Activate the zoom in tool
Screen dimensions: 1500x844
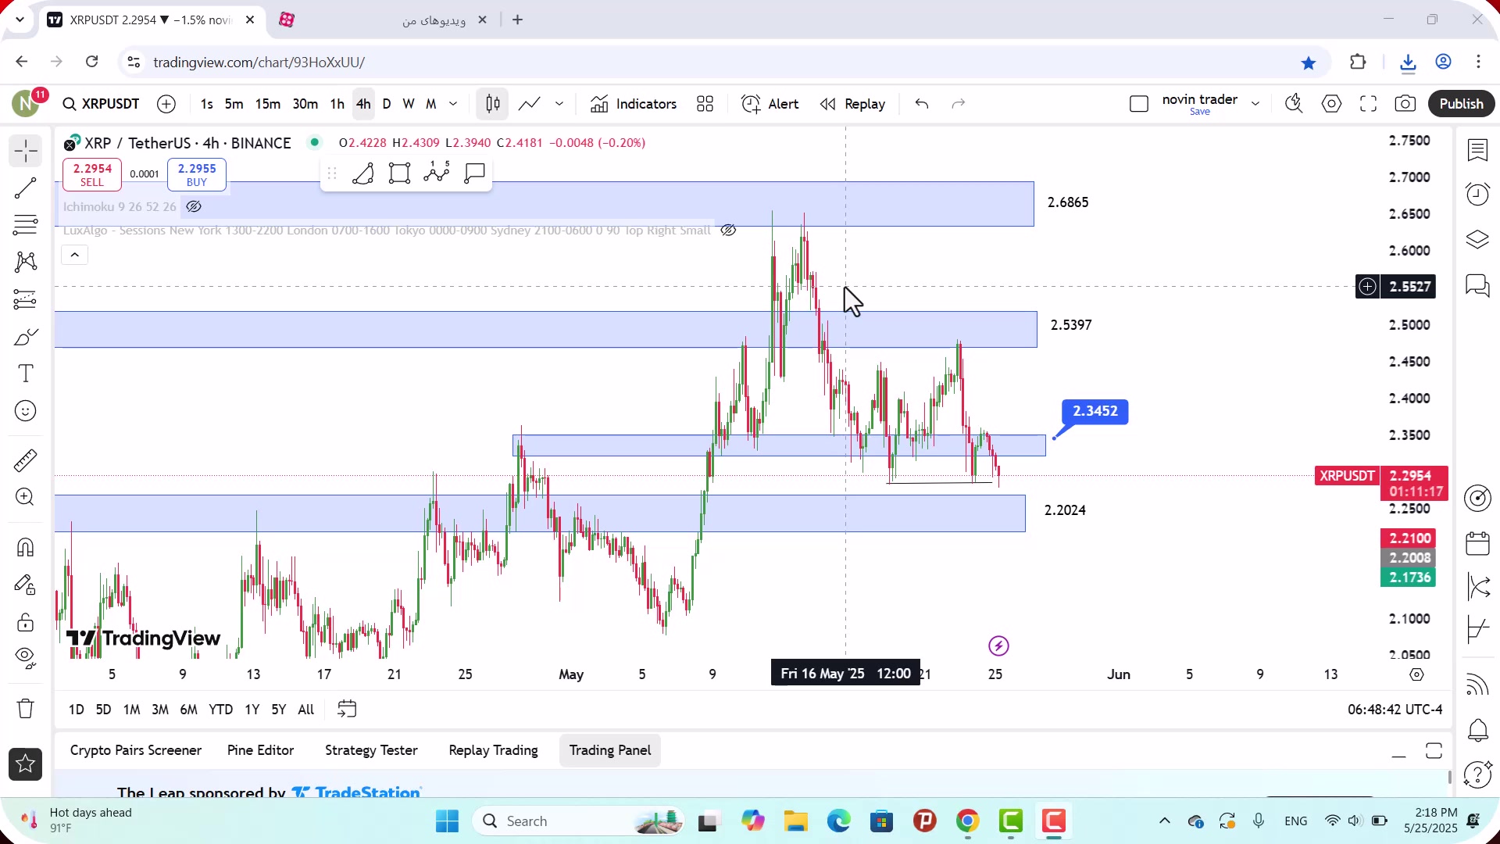26,497
